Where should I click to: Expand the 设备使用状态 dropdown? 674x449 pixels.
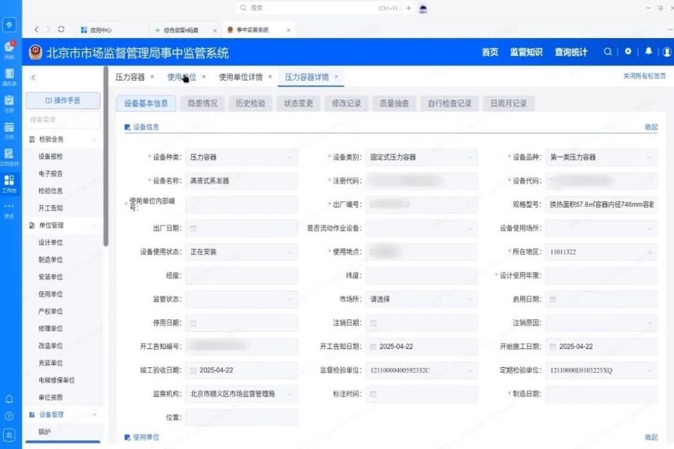(x=242, y=252)
